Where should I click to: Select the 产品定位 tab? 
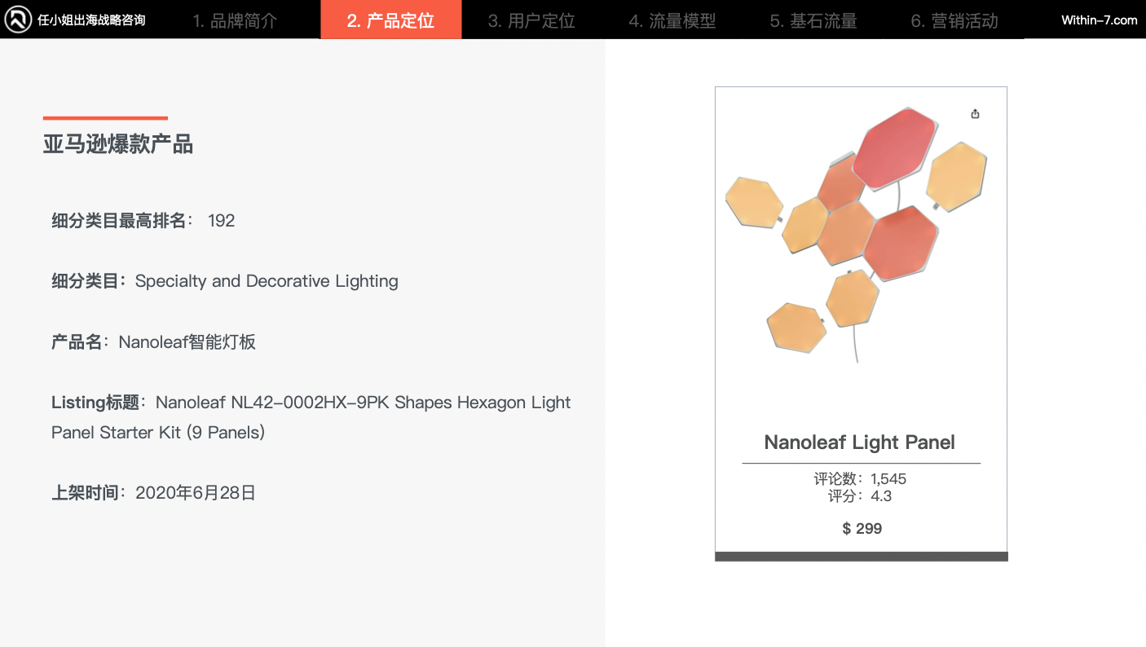click(390, 20)
